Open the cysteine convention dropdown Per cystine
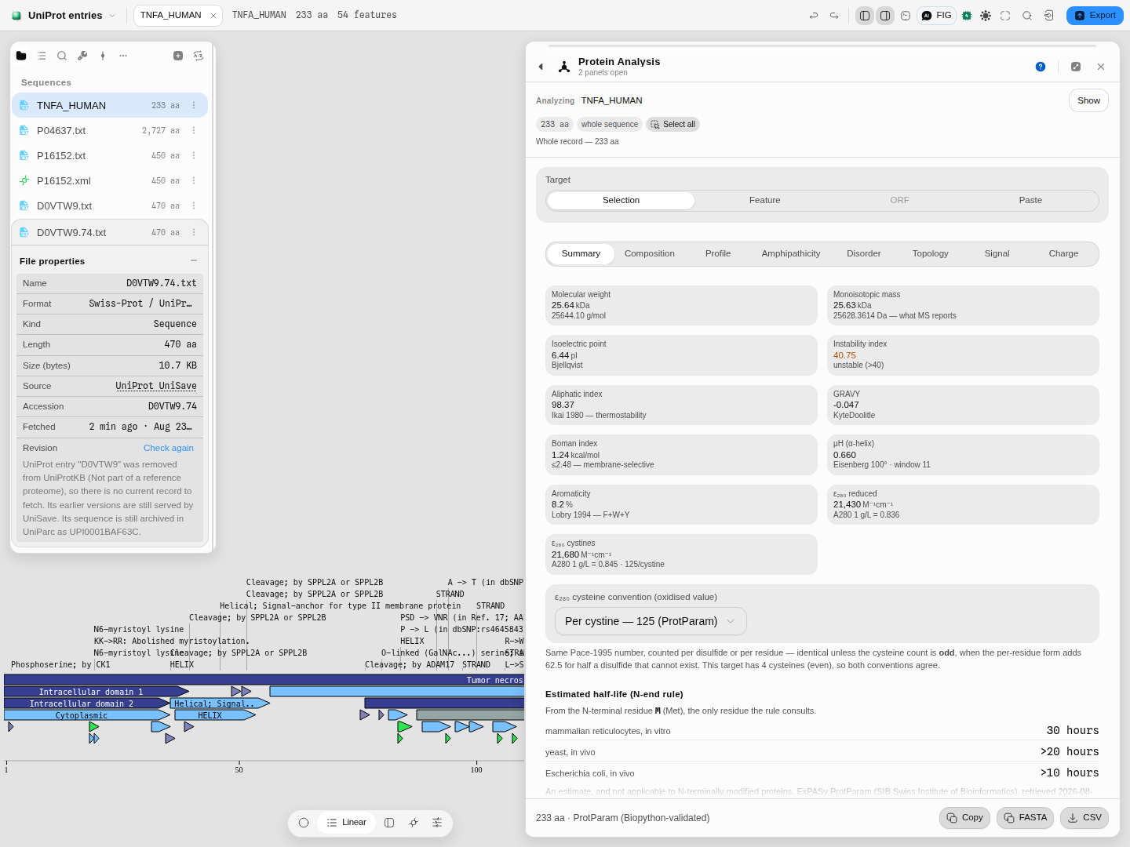Viewport: 1130px width, 847px height. [x=651, y=621]
